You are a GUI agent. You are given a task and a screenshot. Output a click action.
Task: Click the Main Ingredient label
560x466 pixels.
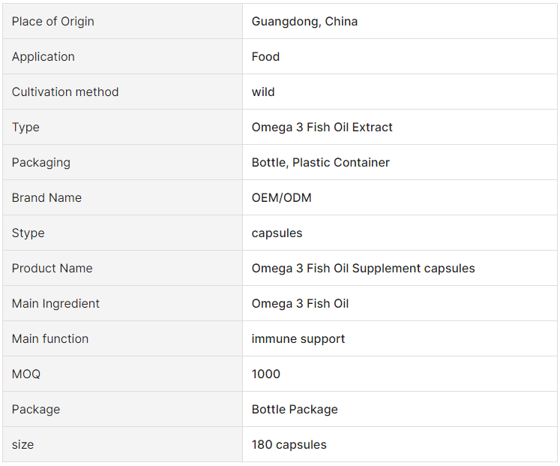(x=55, y=304)
